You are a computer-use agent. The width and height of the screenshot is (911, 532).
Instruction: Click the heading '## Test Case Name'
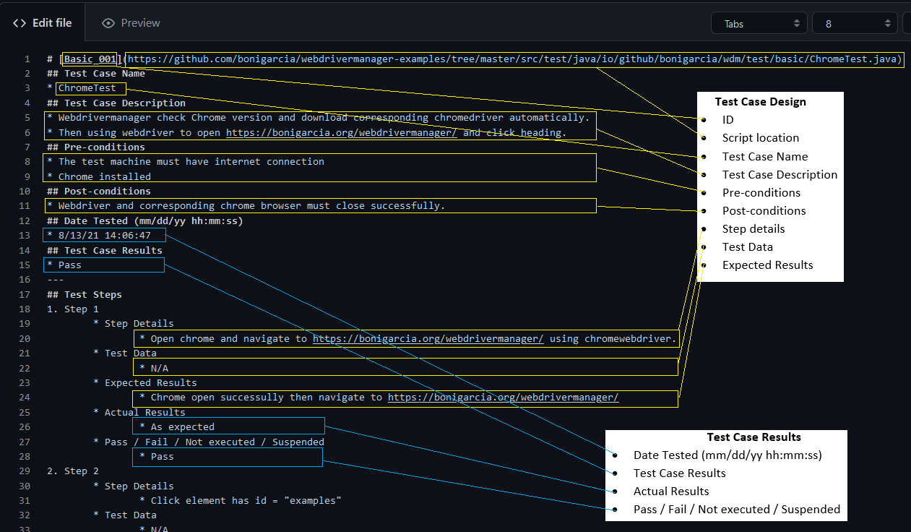click(x=96, y=74)
